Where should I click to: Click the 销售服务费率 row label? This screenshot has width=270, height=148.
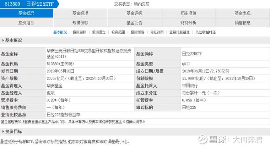point(13,108)
